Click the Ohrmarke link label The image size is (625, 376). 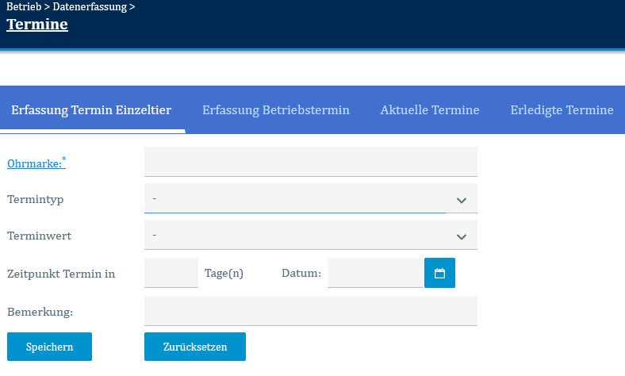tap(35, 163)
